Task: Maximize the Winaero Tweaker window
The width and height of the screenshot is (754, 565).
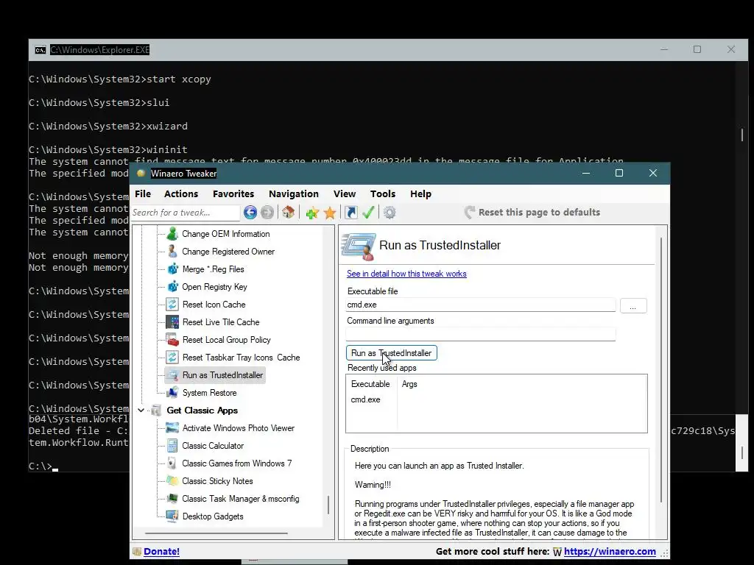Action: 619,173
